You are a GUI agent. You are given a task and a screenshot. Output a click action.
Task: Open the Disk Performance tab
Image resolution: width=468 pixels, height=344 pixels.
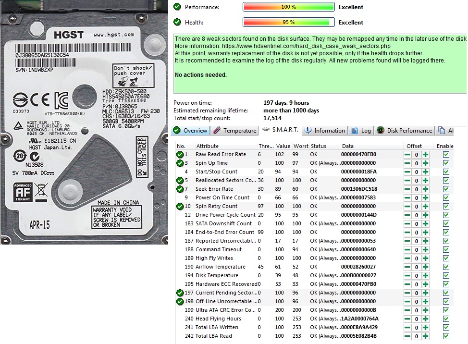tap(404, 130)
